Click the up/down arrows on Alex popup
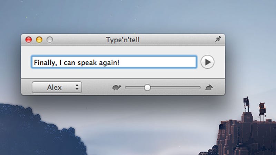Viewport: 276px width, 155px height. pyautogui.click(x=77, y=87)
